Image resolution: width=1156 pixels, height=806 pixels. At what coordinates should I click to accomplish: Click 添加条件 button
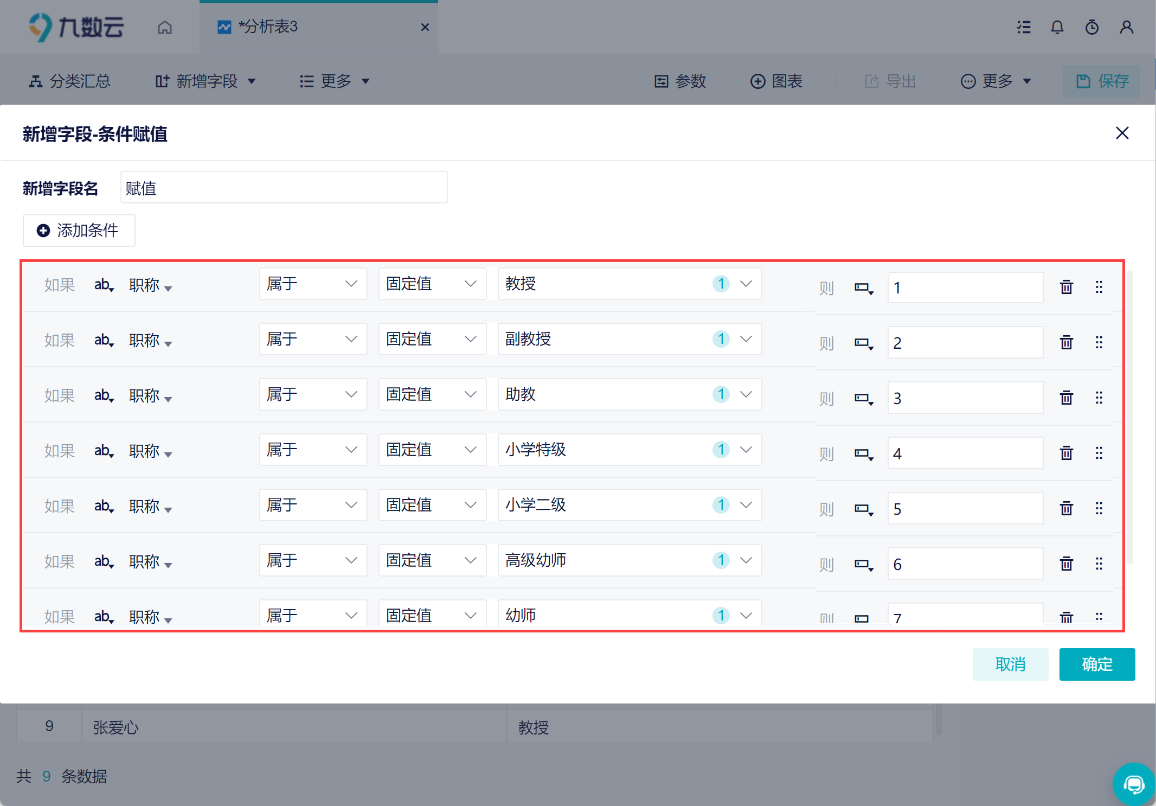coord(79,231)
